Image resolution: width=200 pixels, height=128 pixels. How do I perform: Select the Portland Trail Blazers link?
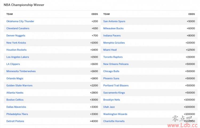(x=116, y=86)
